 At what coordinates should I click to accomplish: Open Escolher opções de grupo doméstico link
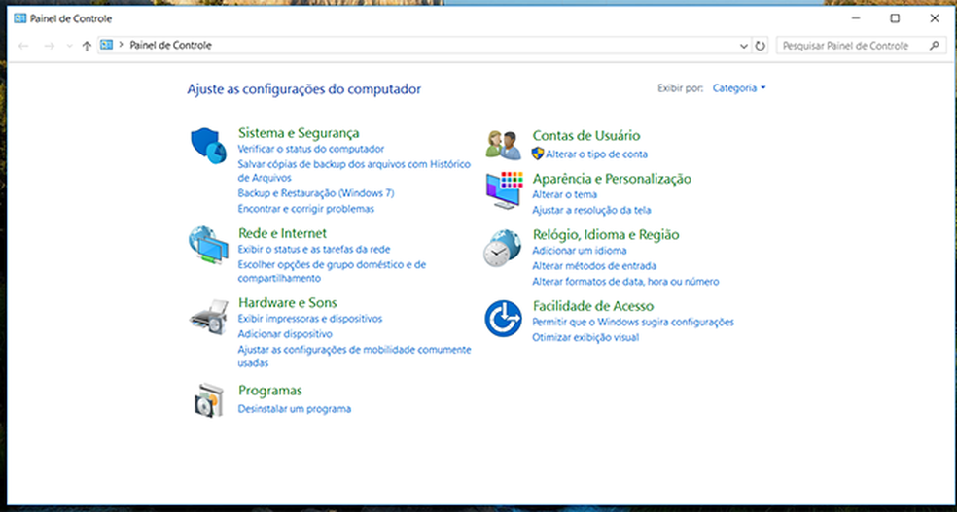(x=332, y=271)
